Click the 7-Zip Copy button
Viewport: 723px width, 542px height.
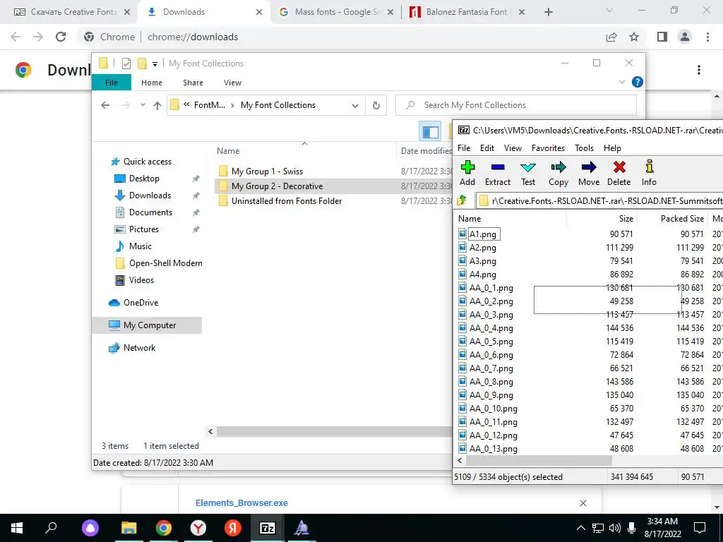558,174
